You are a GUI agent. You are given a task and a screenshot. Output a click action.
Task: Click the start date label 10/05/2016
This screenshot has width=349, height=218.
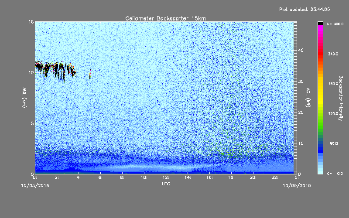pyautogui.click(x=35, y=186)
